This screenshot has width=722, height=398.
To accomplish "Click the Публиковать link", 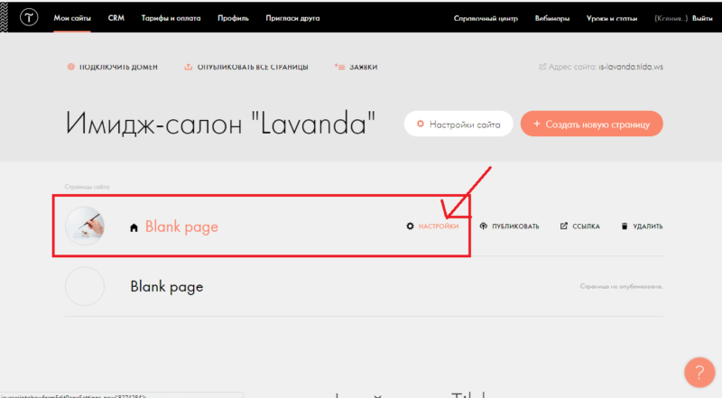I will [x=515, y=227].
